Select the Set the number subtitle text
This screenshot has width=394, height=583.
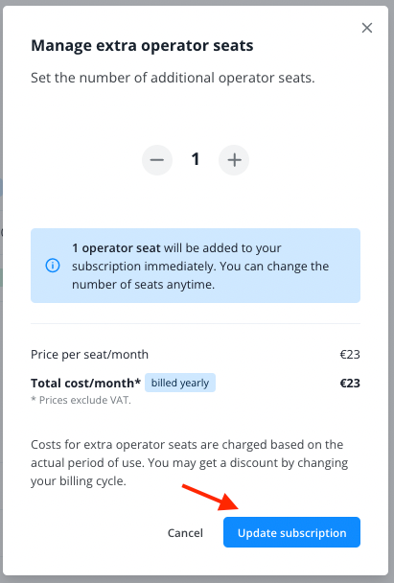coord(173,78)
